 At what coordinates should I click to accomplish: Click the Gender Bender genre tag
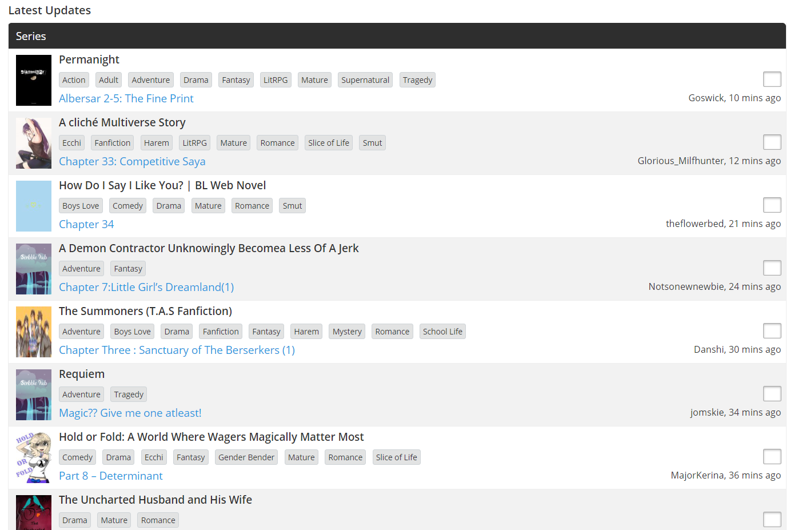coord(246,457)
